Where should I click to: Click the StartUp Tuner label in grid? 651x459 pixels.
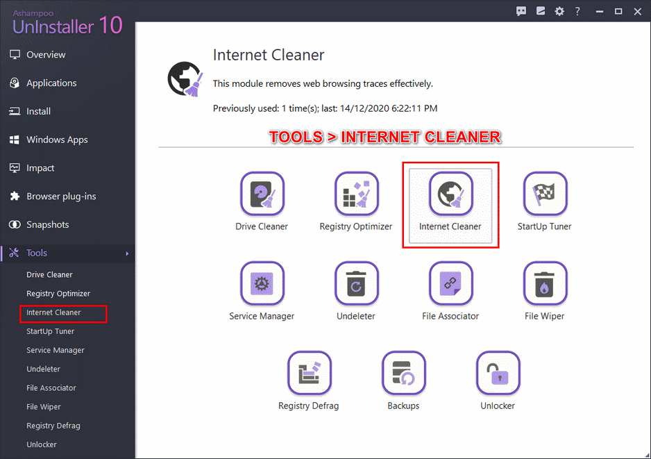pyautogui.click(x=544, y=227)
